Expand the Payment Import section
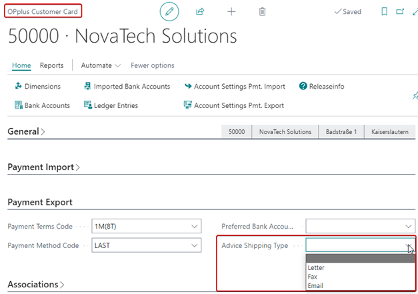 43,167
